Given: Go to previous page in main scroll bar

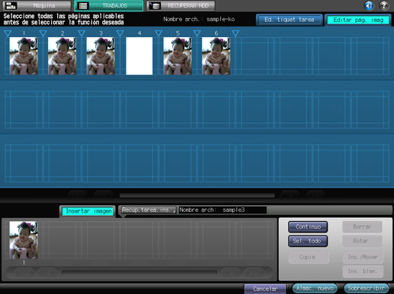Looking at the screenshot, I should (104, 195).
